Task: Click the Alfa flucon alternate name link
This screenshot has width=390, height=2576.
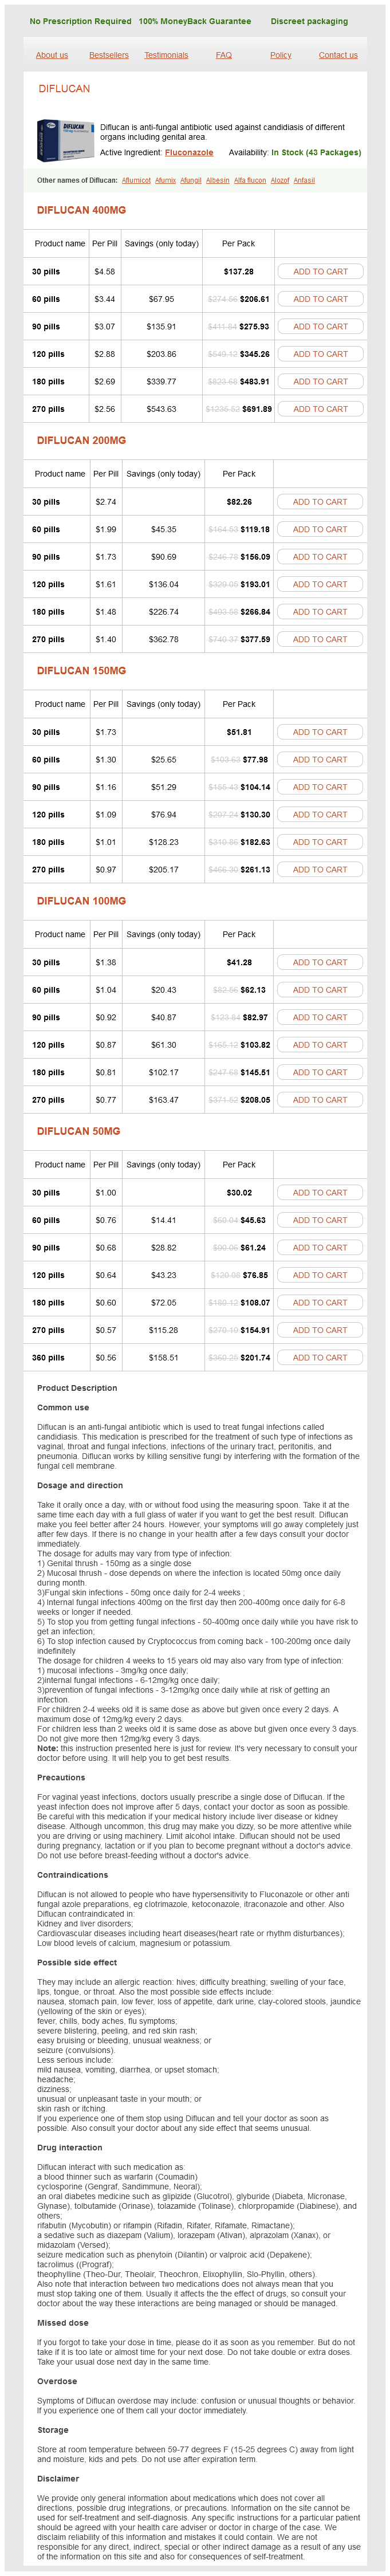Action: coord(250,181)
